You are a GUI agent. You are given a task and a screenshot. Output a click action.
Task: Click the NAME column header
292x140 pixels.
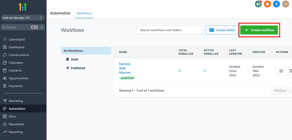(x=123, y=52)
